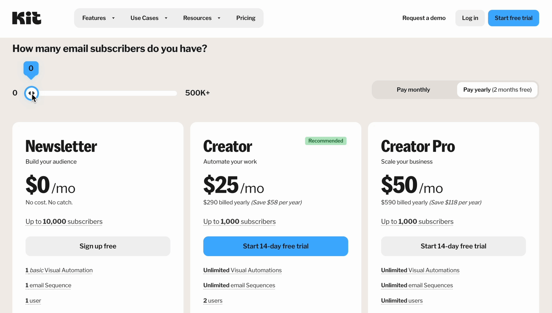The height and width of the screenshot is (313, 552).
Task: Click Sign up free for Newsletter
Action: [98, 246]
